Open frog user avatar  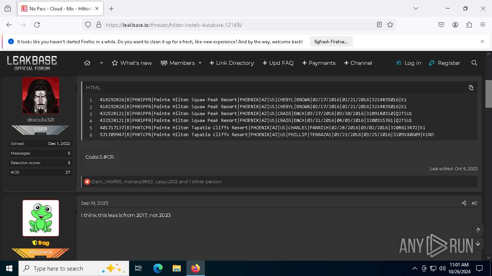(41, 218)
